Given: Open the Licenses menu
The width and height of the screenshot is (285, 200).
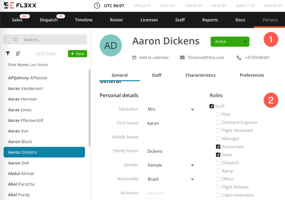Looking at the screenshot, I should 149,20.
